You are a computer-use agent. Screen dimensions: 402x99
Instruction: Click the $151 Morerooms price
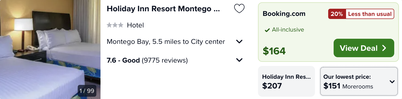(348, 86)
